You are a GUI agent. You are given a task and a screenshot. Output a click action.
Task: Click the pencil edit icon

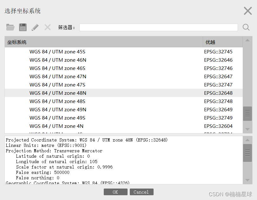tap(36, 27)
